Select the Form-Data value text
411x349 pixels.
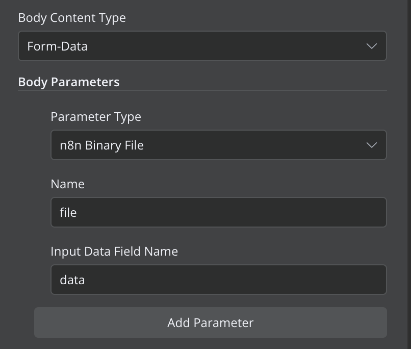coord(58,46)
